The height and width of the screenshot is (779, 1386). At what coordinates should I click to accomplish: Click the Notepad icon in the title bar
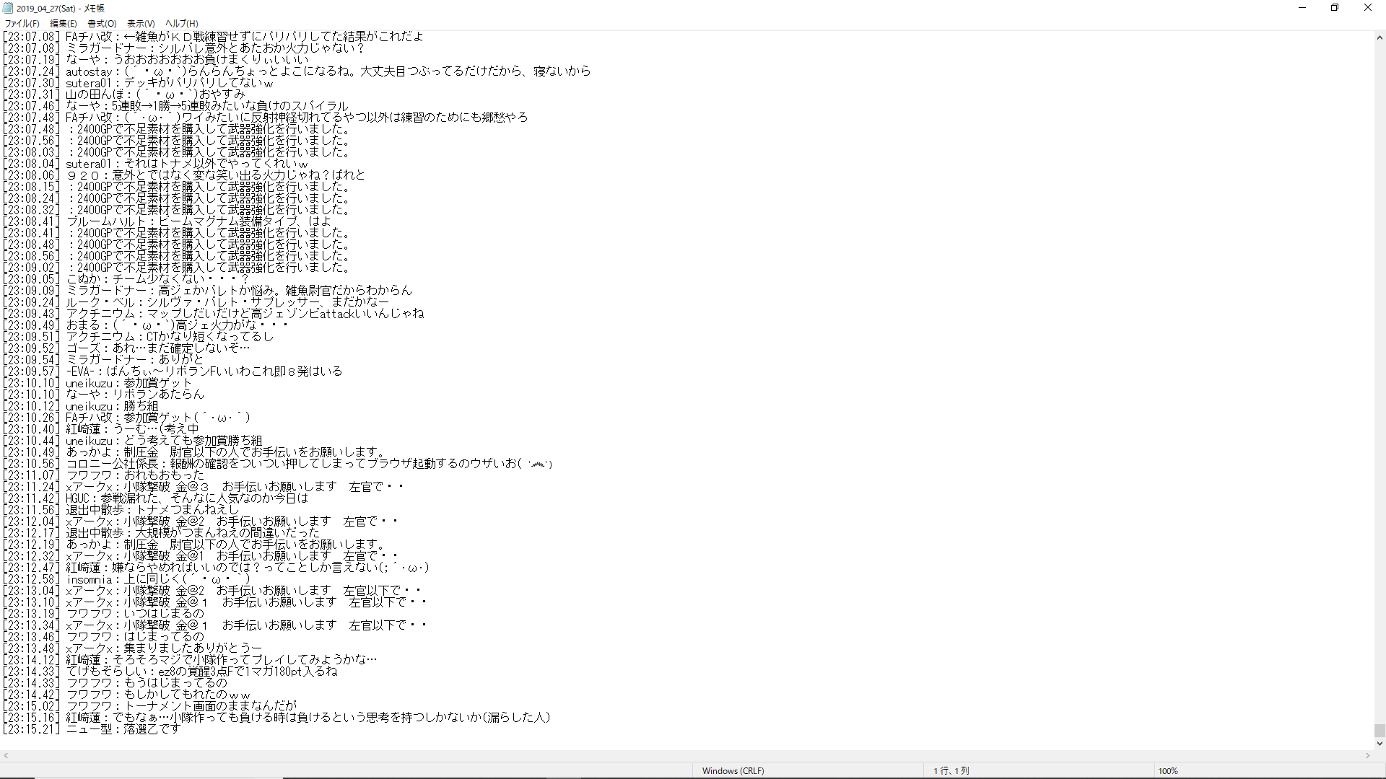[x=8, y=8]
